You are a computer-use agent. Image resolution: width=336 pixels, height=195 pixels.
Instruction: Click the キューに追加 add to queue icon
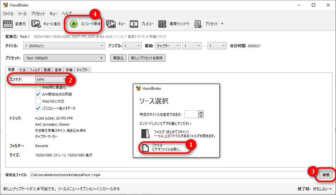tap(36, 23)
